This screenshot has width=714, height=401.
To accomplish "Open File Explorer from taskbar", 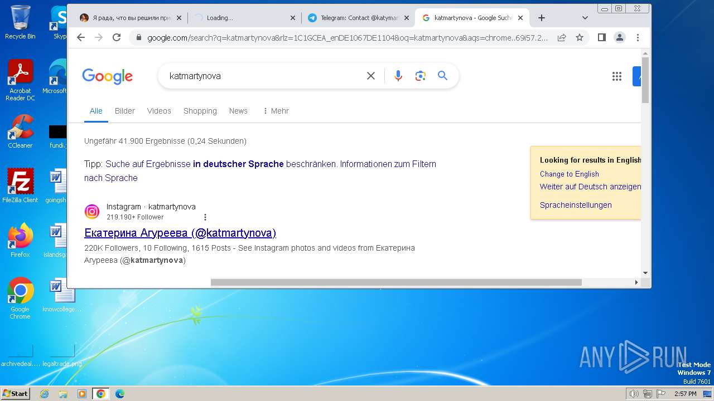I will (x=63, y=394).
